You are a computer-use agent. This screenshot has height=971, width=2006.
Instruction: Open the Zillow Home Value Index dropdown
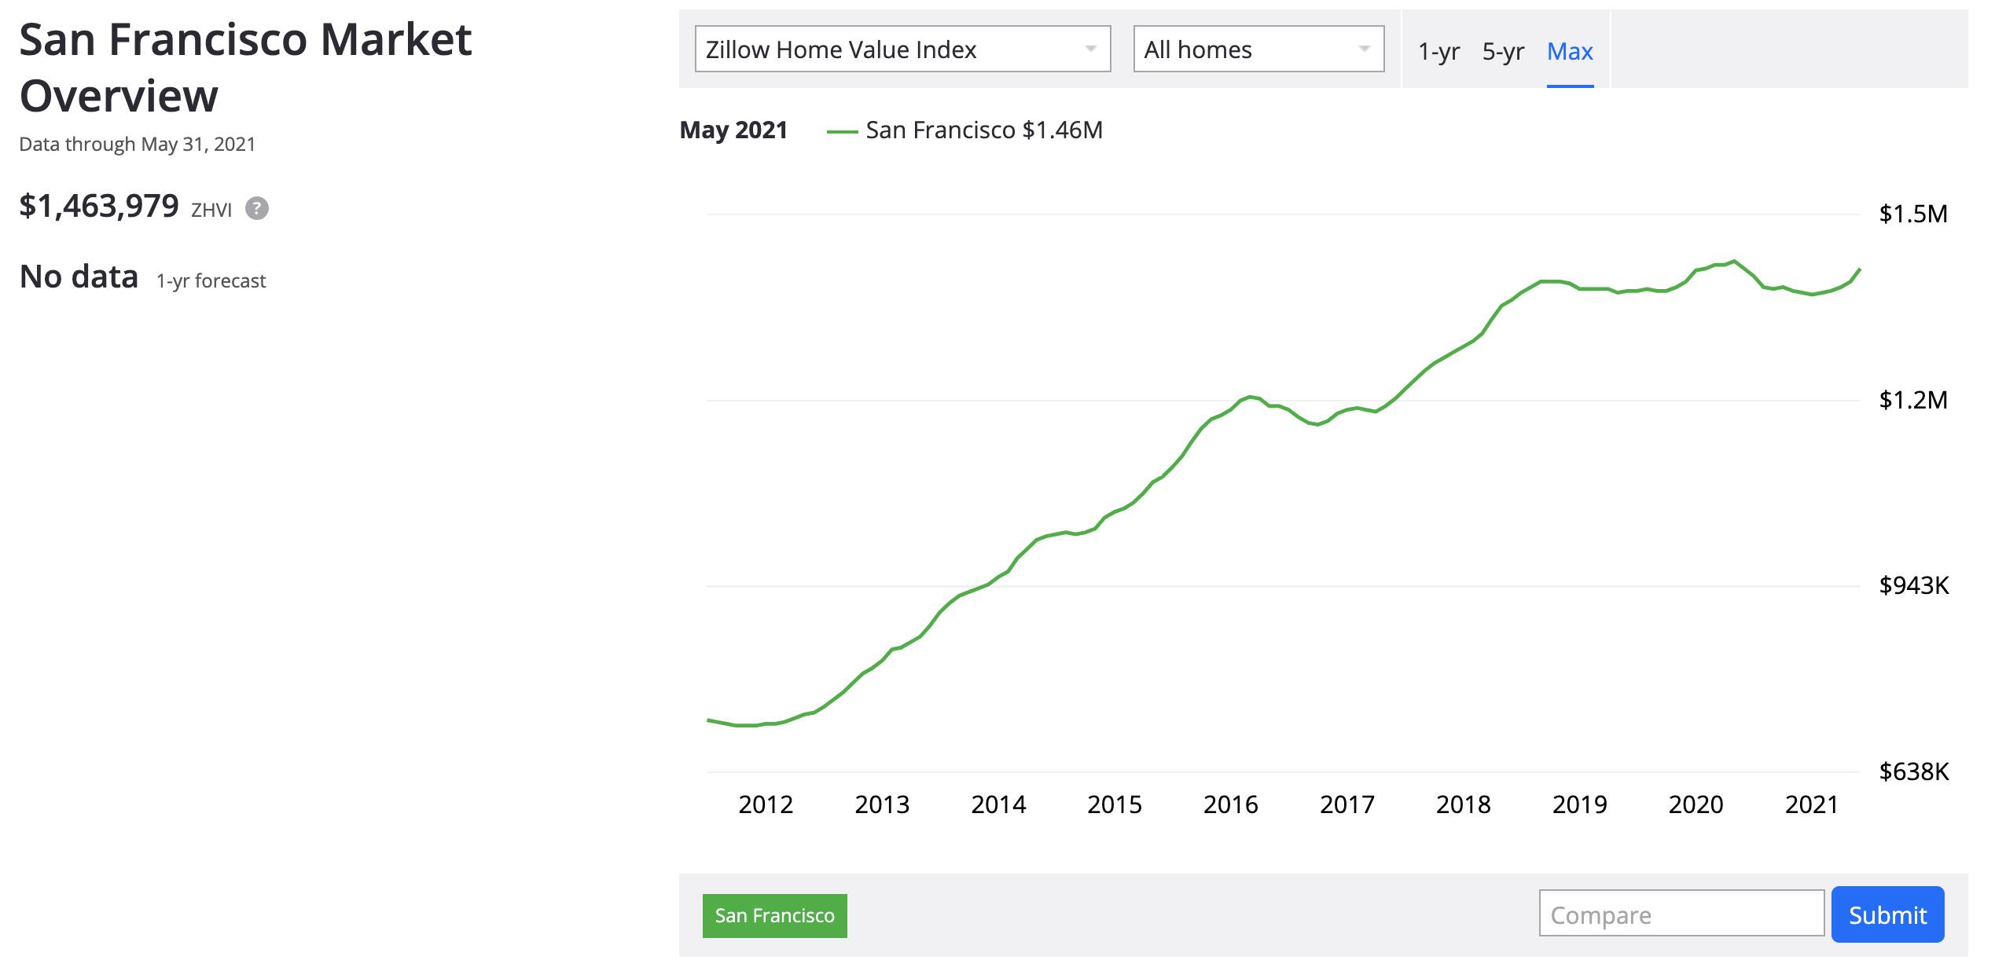[x=902, y=49]
